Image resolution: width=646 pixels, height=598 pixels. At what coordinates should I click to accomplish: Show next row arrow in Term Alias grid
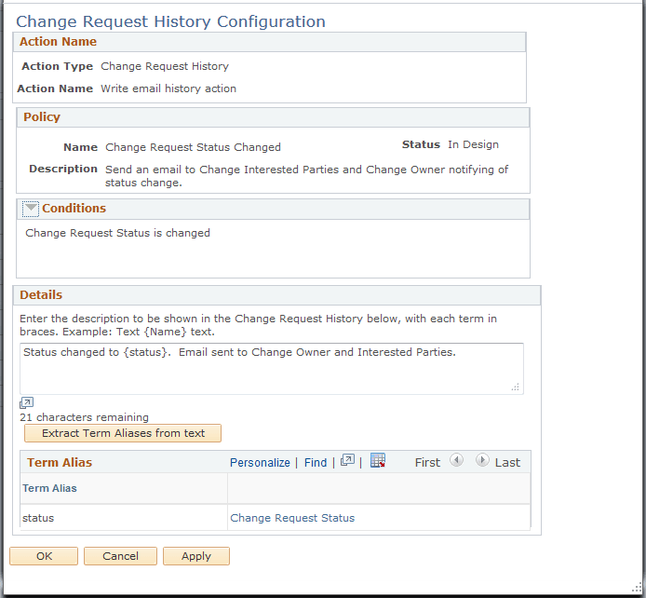point(482,459)
